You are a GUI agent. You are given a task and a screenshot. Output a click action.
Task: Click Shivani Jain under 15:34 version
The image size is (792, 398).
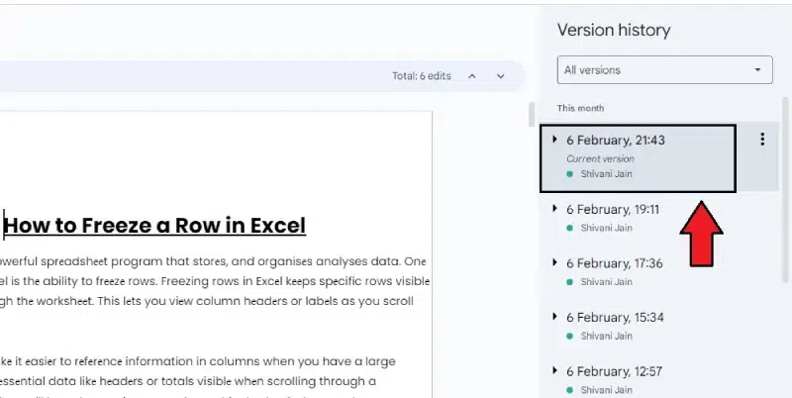tap(606, 336)
